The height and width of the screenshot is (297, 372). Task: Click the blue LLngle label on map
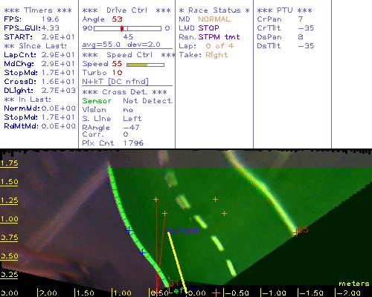click(x=184, y=230)
